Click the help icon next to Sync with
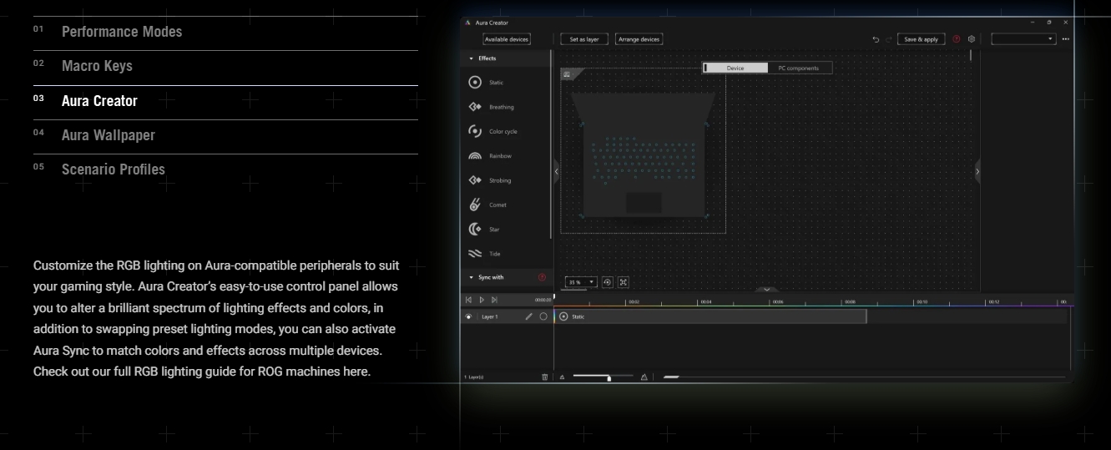Screen dimensions: 1111x450 tap(542, 277)
